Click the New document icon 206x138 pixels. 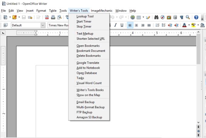[x=5, y=17]
